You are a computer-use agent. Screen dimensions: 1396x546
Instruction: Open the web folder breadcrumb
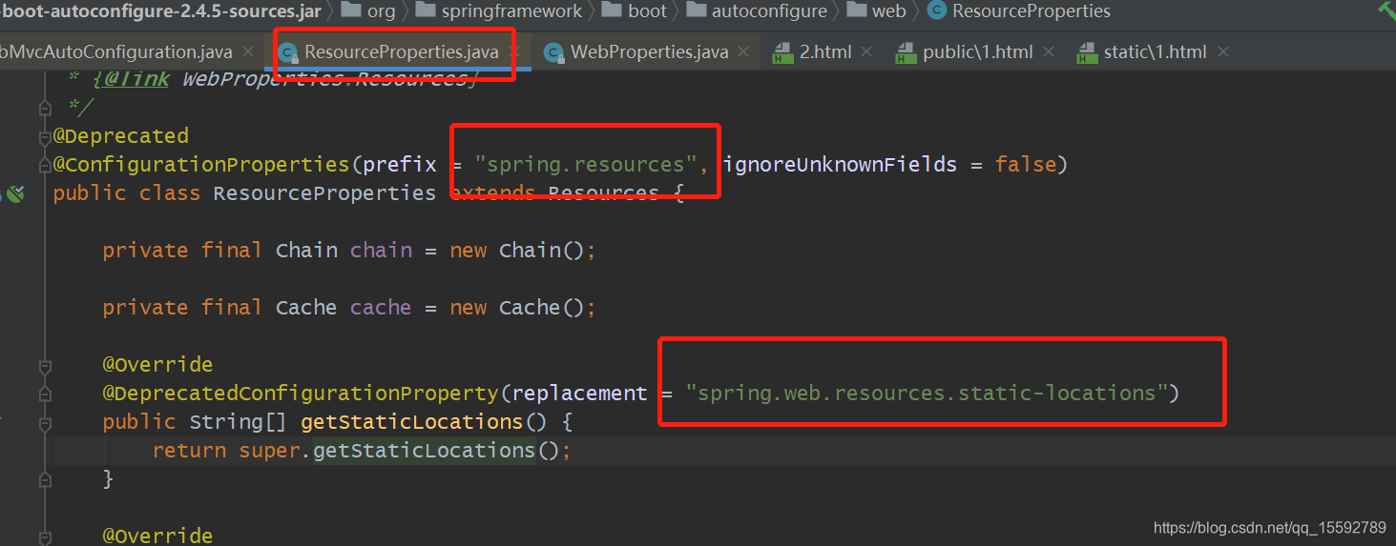pos(876,11)
